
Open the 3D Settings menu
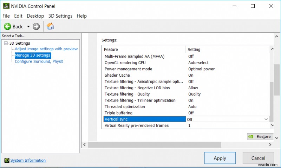click(60, 16)
